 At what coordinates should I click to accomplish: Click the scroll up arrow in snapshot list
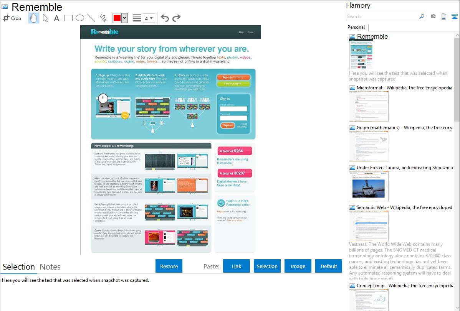pyautogui.click(x=457, y=35)
